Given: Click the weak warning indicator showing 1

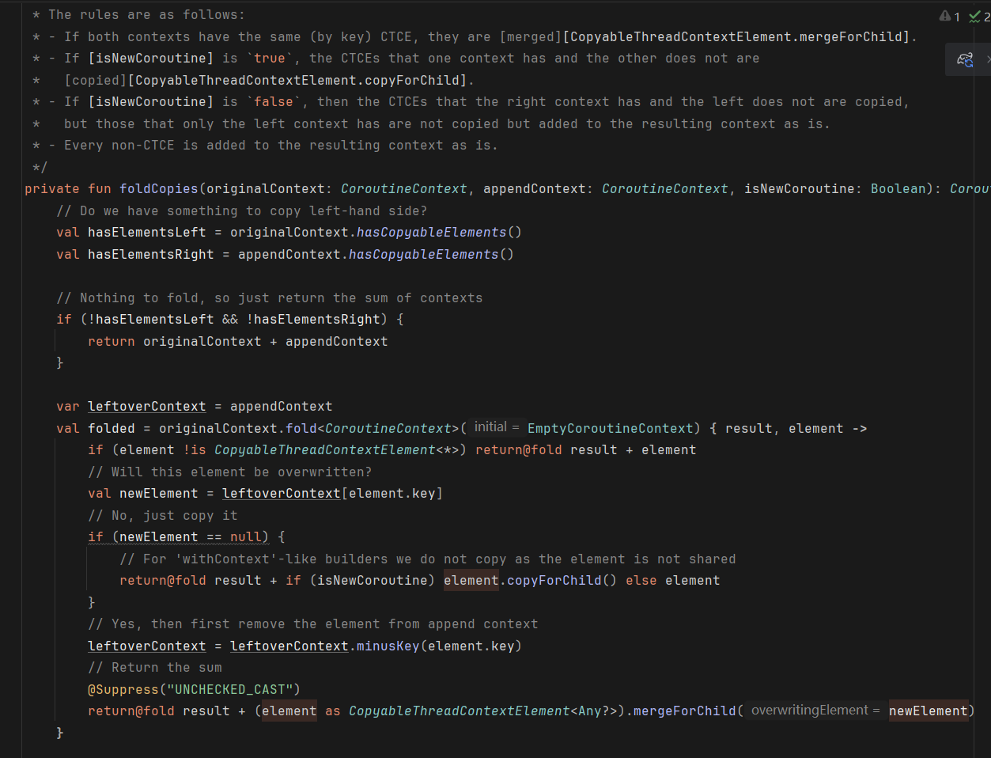Looking at the screenshot, I should point(949,16).
